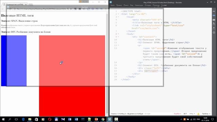Launch Opera from the taskbar
The image size is (217, 122).
pos(50,119)
